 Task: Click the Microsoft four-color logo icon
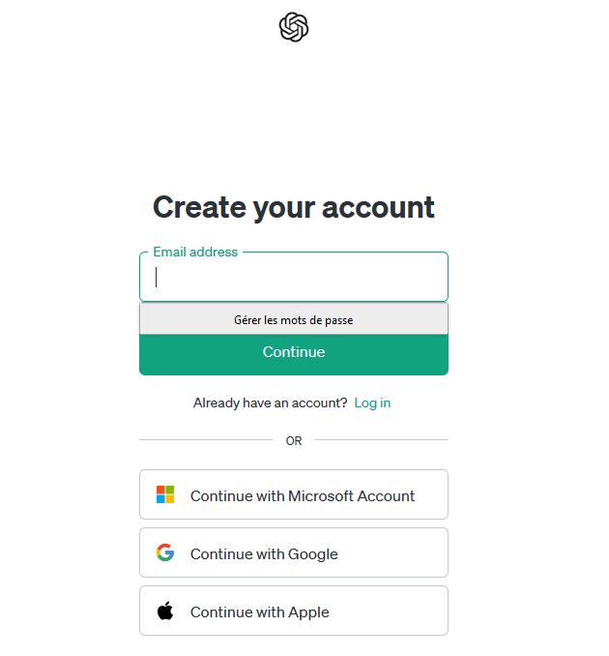165,495
